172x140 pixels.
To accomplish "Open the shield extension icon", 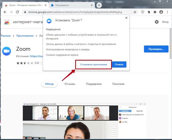I will tap(143, 12).
